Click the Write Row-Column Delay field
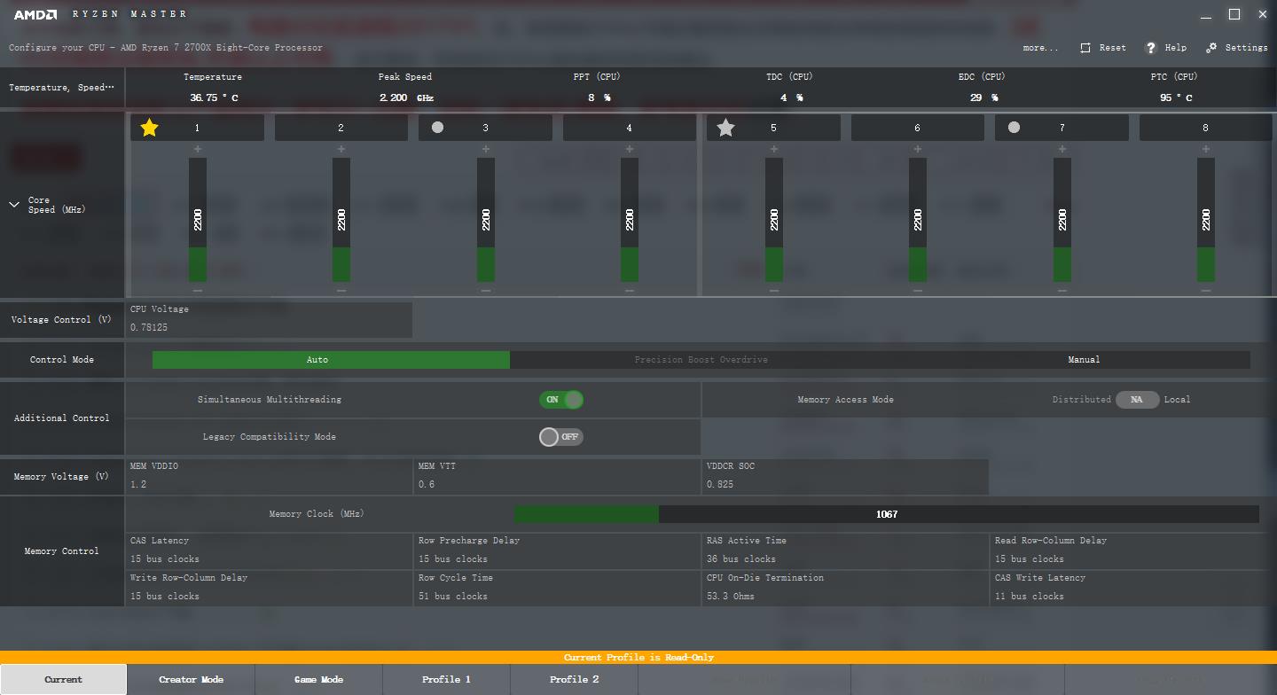Image resolution: width=1277 pixels, height=695 pixels. click(x=270, y=588)
